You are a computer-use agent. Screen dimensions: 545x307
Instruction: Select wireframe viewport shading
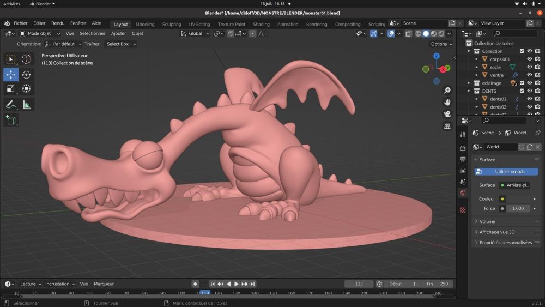418,34
